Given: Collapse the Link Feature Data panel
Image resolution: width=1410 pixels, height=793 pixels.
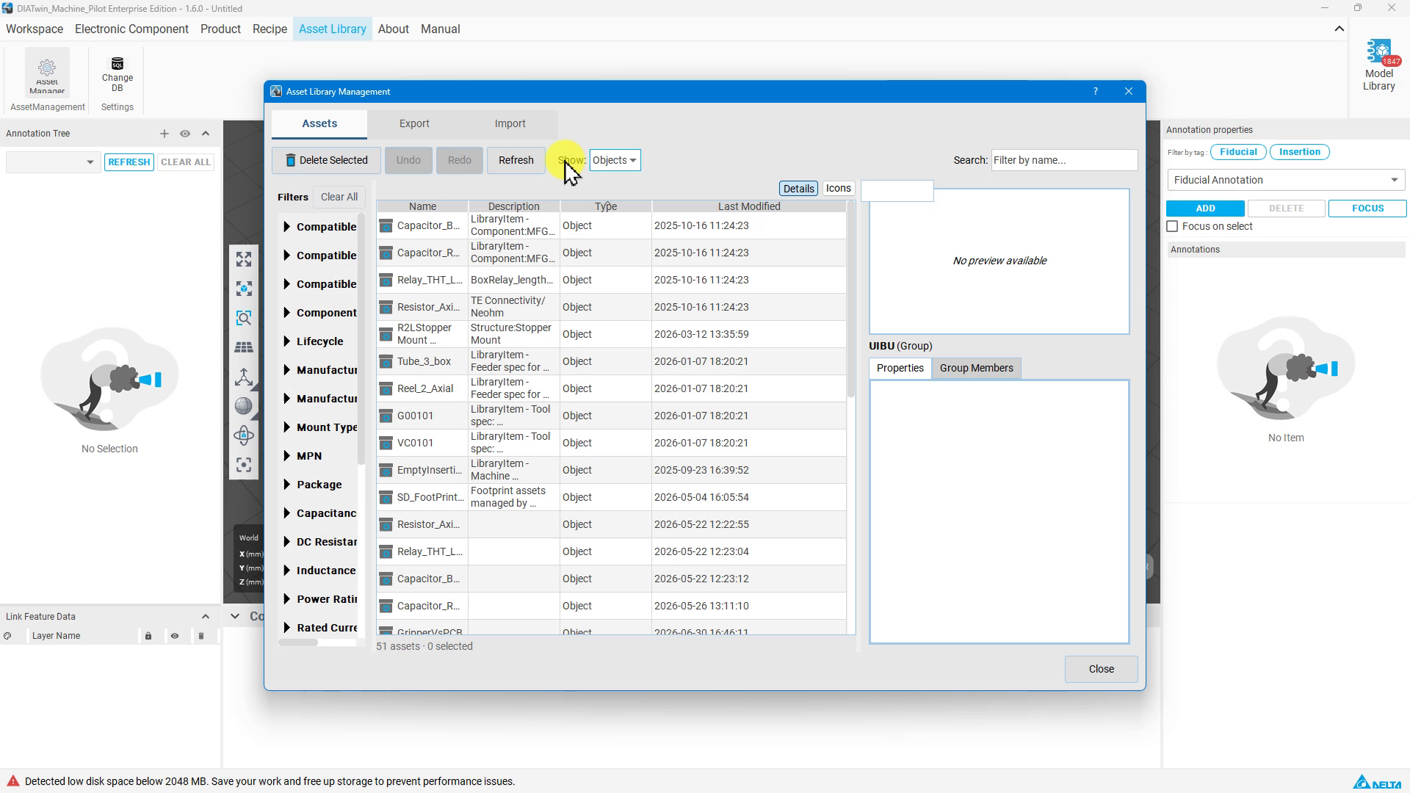Looking at the screenshot, I should click(x=206, y=617).
